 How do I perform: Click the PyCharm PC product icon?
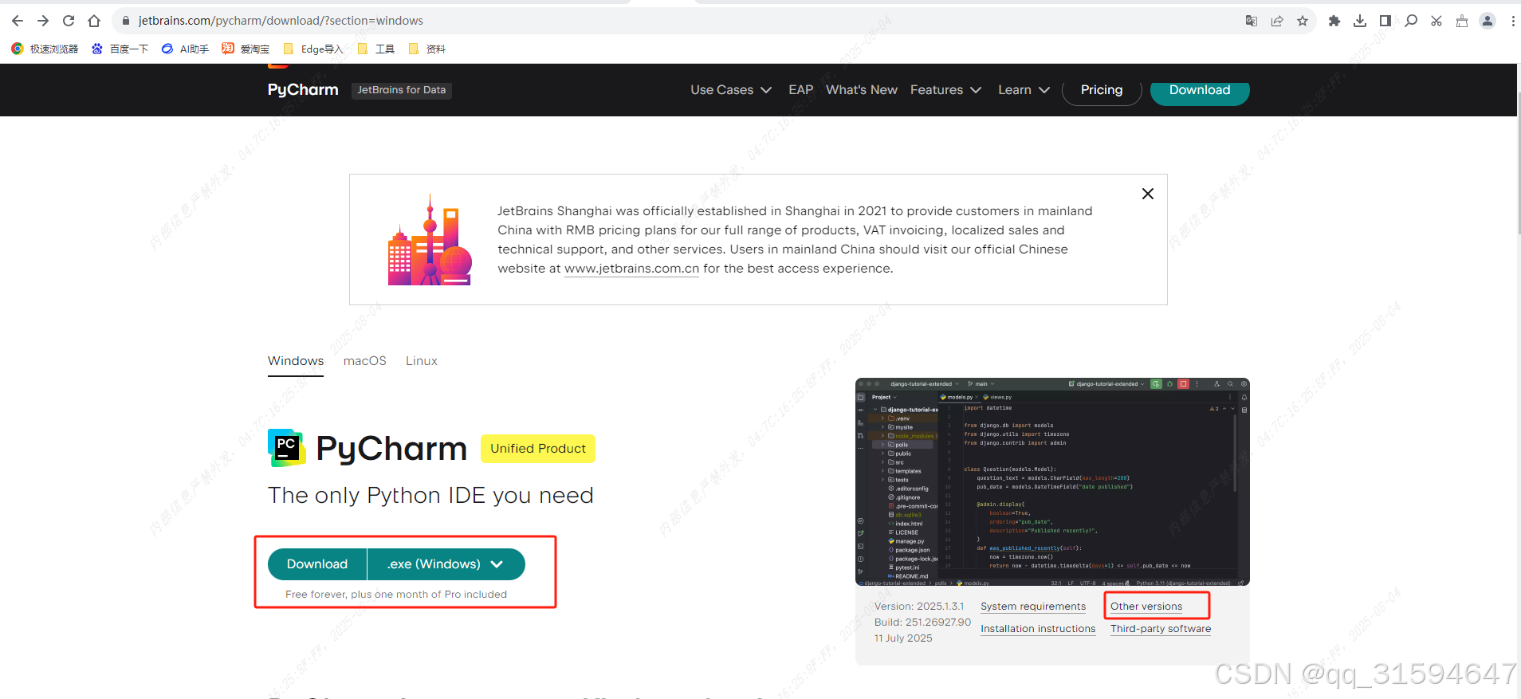pyautogui.click(x=287, y=448)
